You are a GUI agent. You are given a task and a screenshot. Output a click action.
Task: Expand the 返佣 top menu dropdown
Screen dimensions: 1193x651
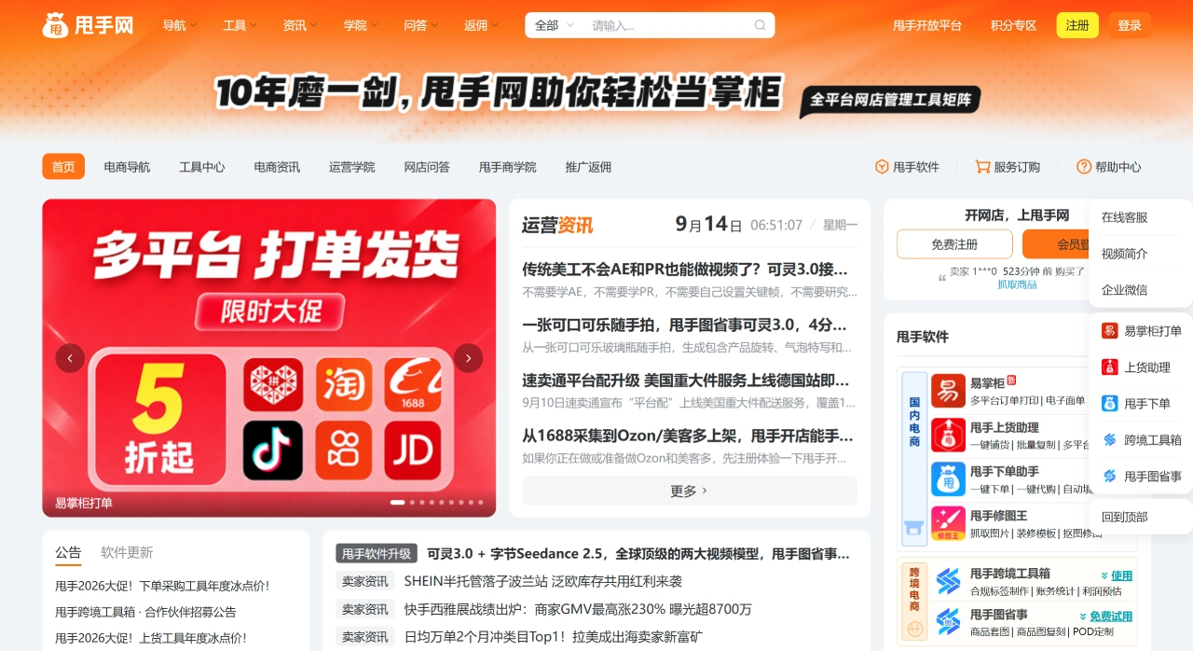[x=481, y=25]
